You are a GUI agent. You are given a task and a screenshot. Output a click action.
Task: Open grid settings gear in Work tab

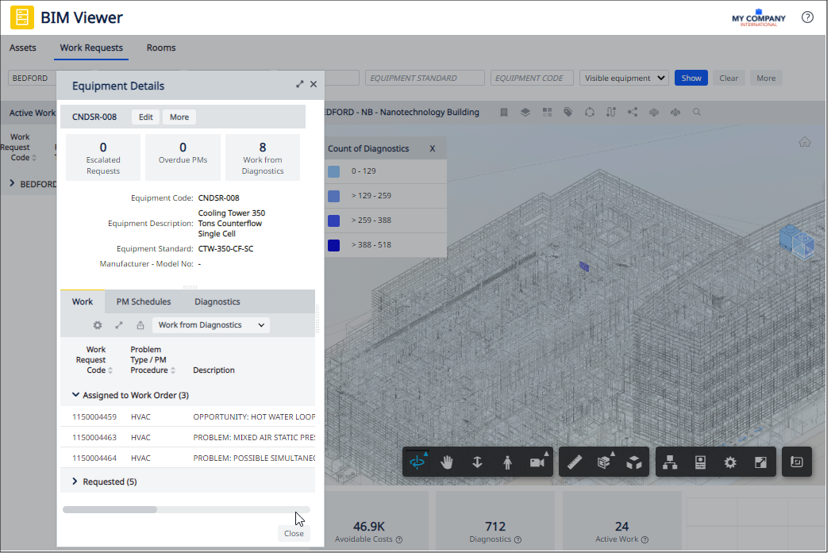(x=98, y=326)
